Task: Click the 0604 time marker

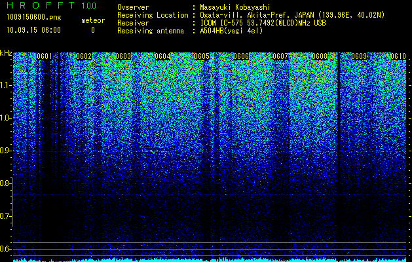Action: coord(162,56)
